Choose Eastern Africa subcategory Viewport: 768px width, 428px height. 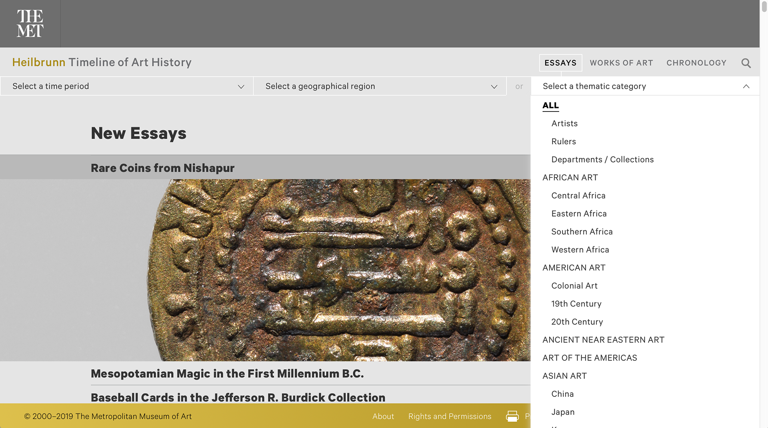pos(579,213)
